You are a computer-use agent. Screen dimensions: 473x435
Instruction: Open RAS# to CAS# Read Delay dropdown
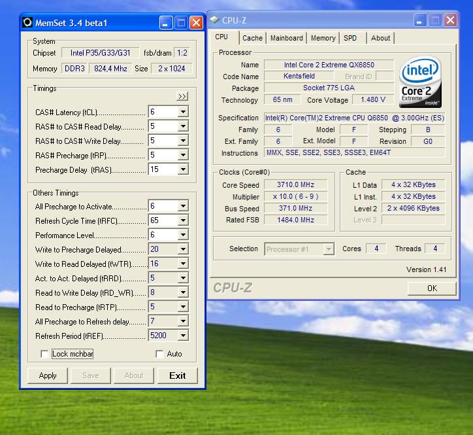(x=183, y=126)
